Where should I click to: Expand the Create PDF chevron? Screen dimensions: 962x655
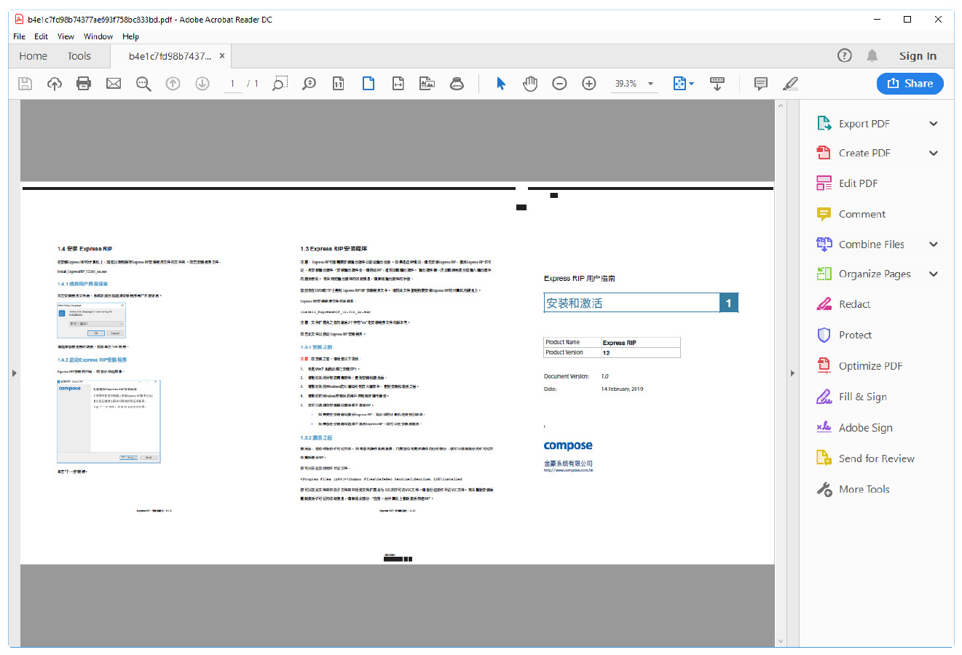tap(934, 153)
